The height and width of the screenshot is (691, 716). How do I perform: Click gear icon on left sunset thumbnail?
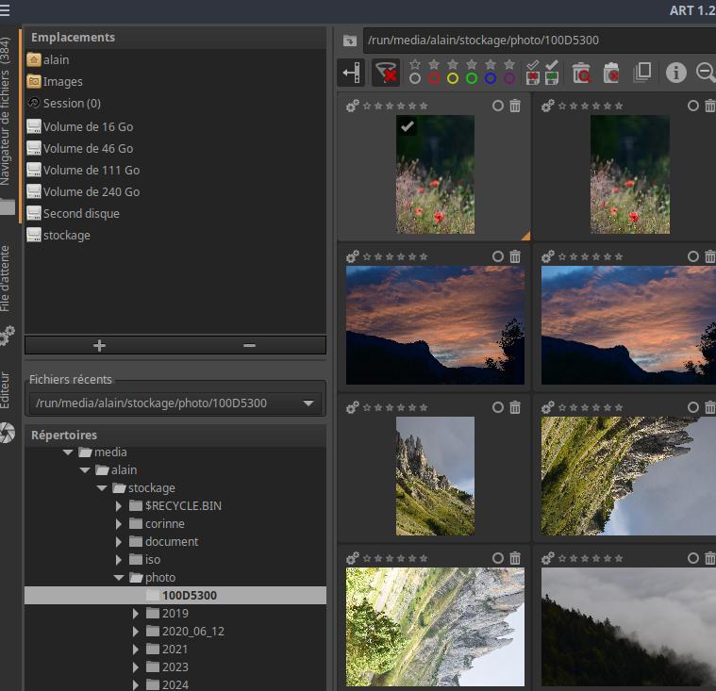(x=353, y=256)
